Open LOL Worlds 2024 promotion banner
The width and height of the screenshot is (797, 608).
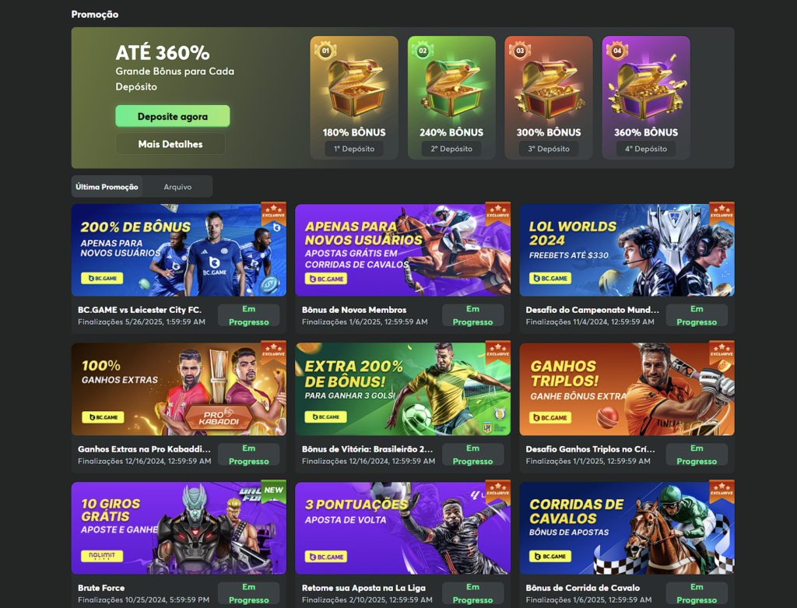click(x=627, y=250)
